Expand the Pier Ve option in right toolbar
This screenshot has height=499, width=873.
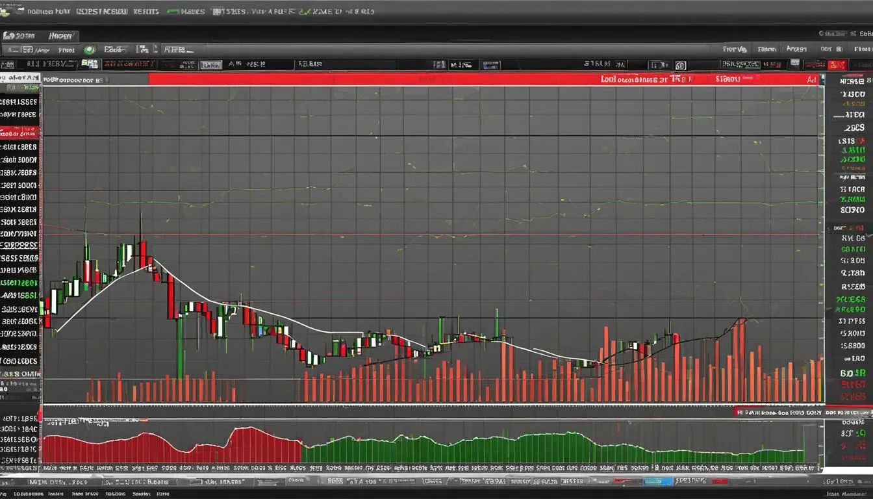coord(735,49)
